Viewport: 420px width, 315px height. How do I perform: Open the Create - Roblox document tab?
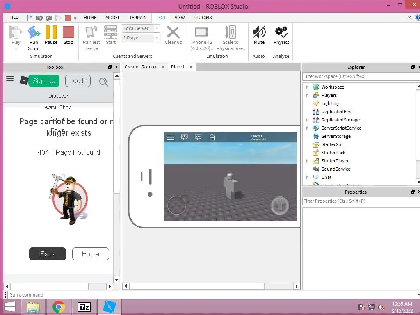click(141, 67)
